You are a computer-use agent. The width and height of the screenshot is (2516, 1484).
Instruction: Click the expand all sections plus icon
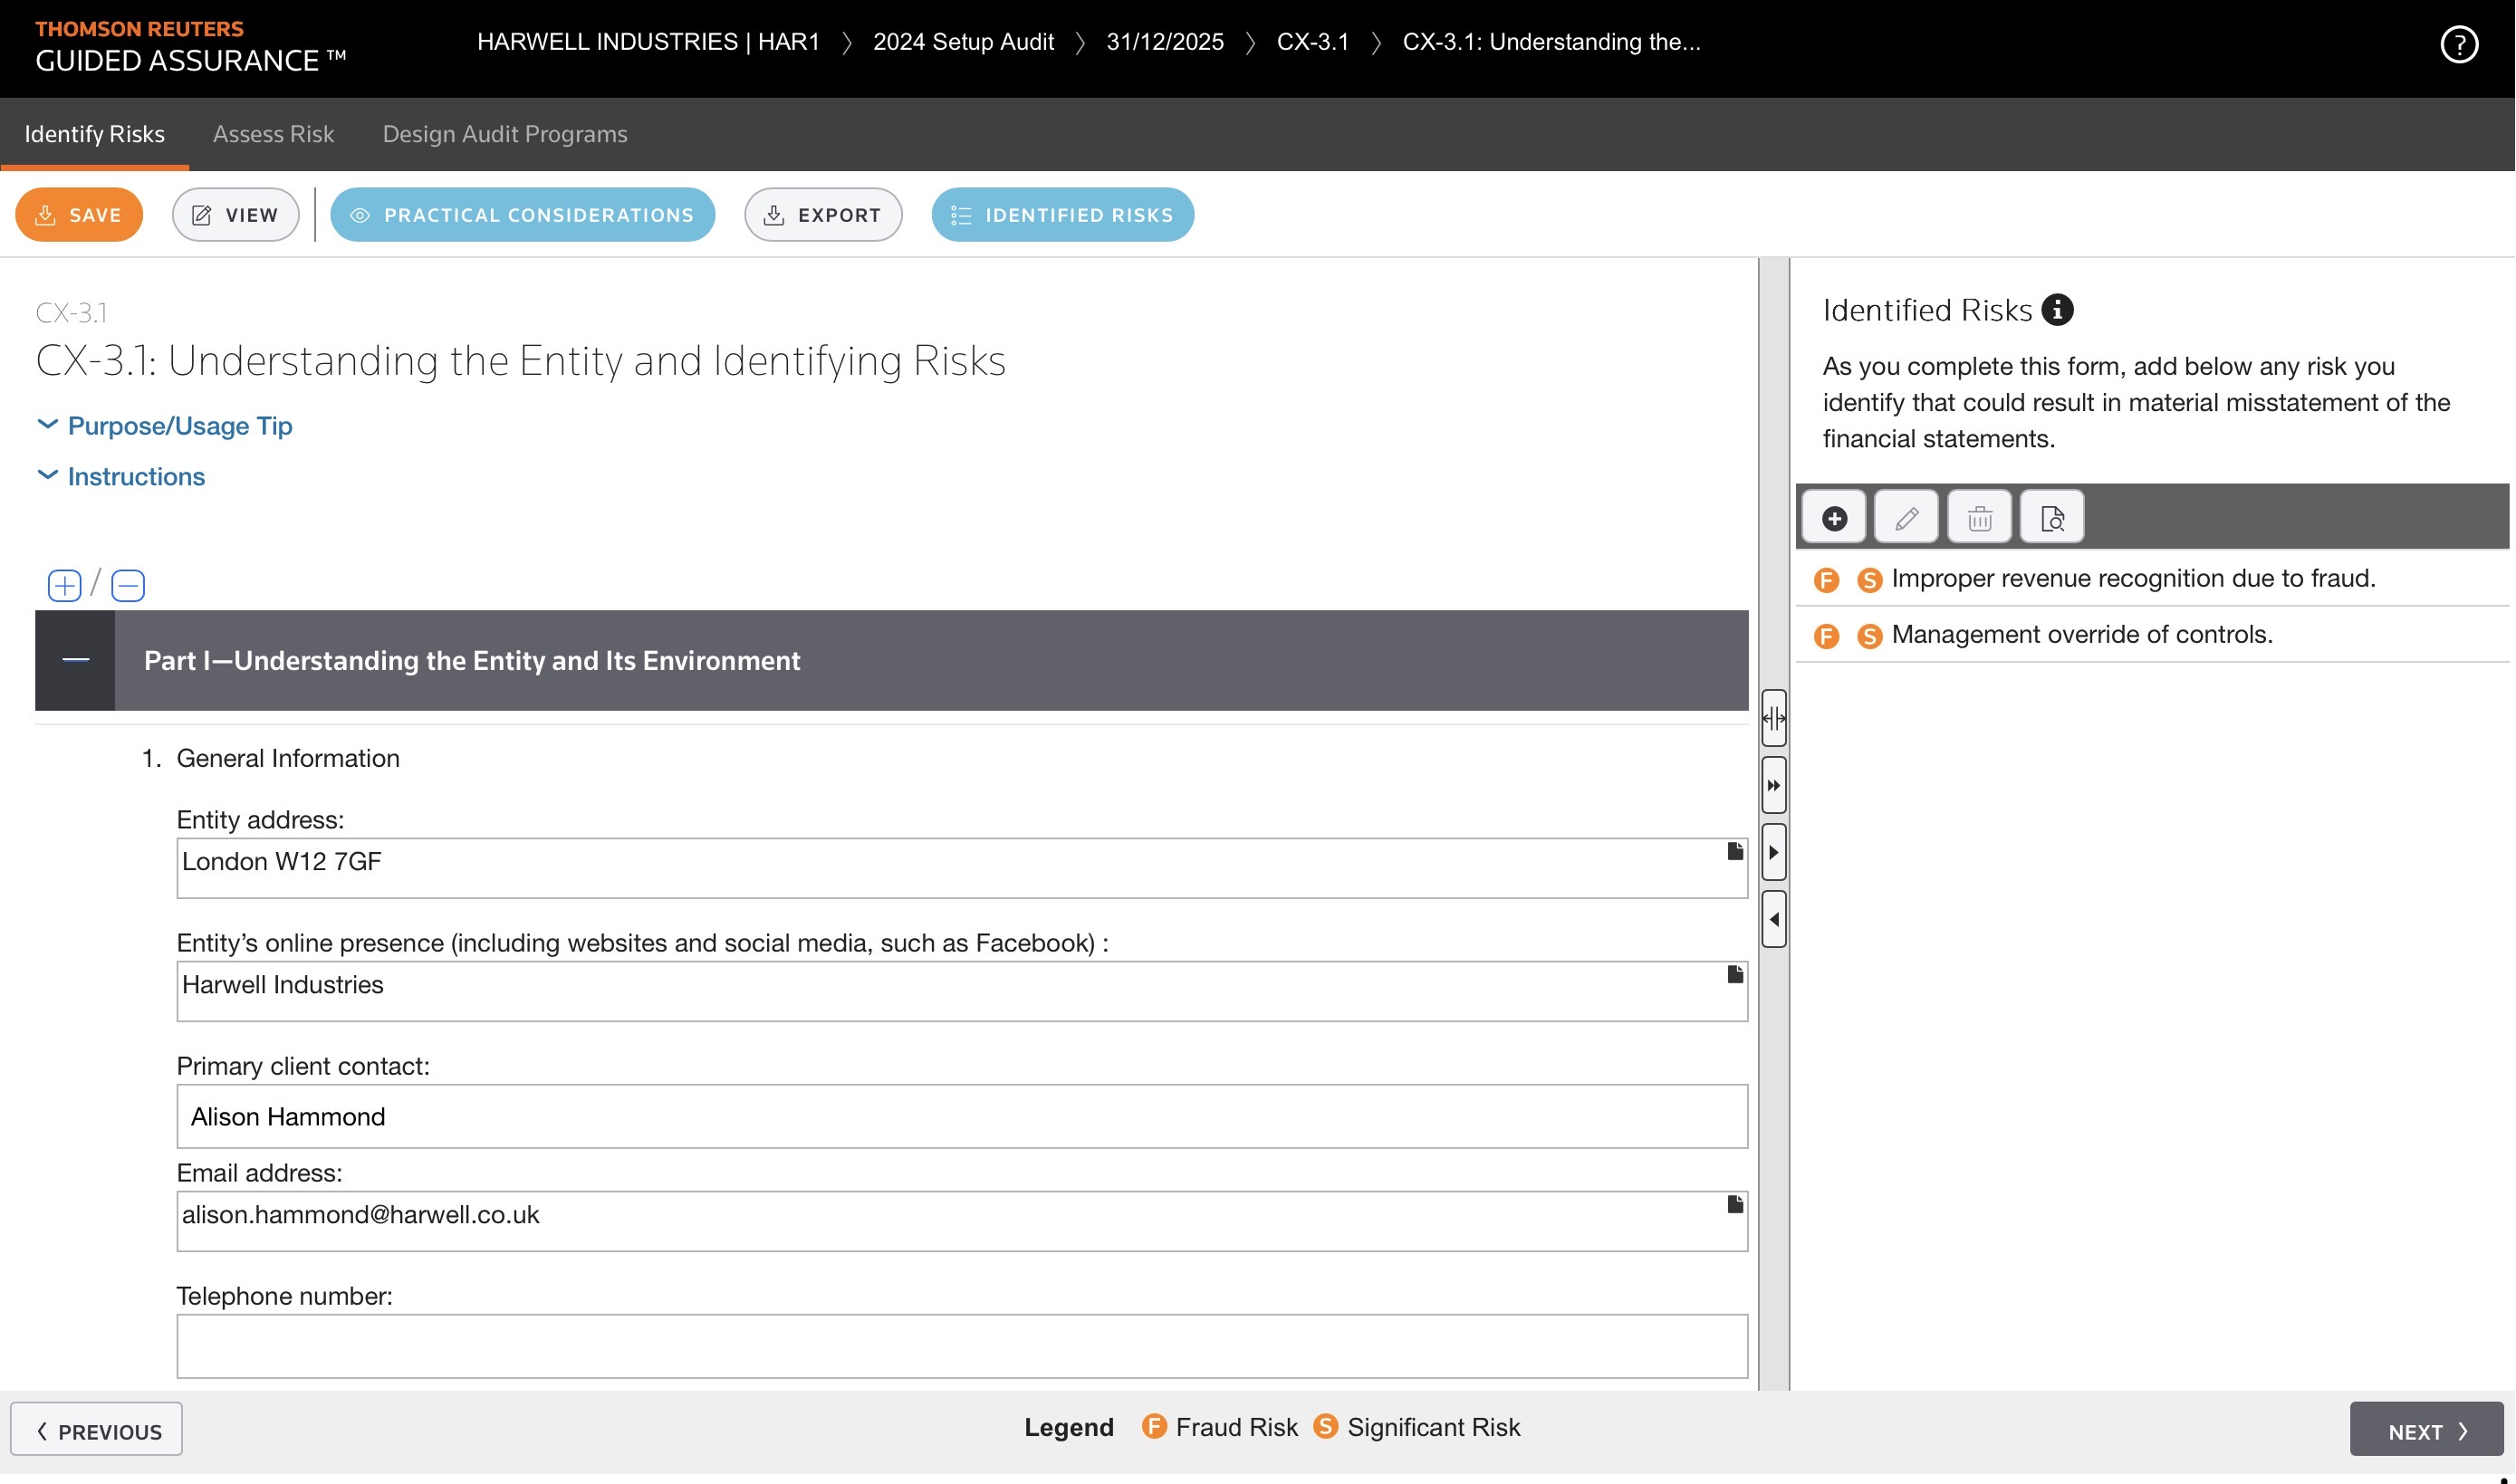[x=65, y=585]
